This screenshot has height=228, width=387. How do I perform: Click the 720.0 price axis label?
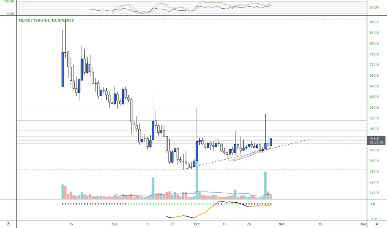click(x=374, y=65)
